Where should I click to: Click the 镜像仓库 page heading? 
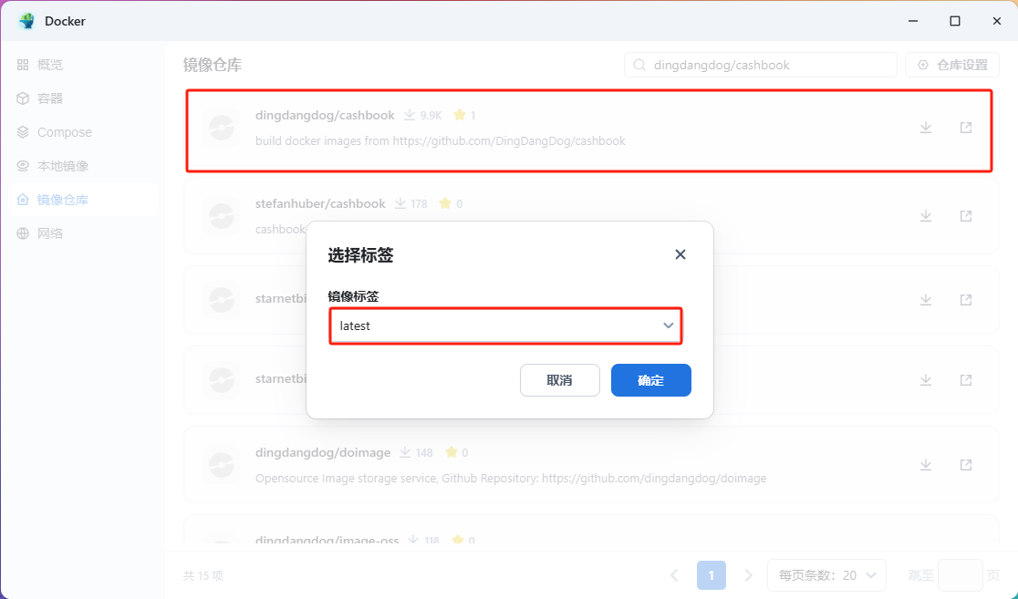pos(213,65)
